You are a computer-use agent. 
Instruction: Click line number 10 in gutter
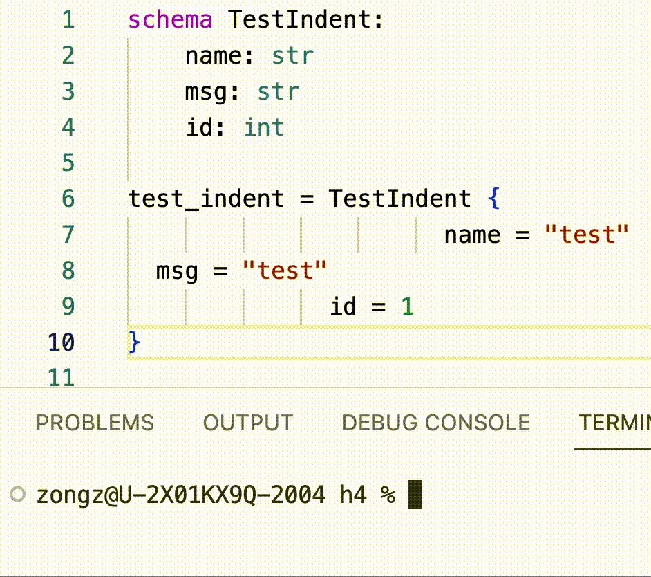tap(61, 342)
